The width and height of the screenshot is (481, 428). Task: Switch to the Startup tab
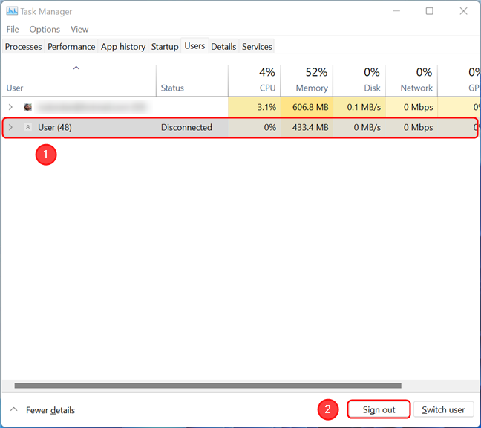coord(165,47)
